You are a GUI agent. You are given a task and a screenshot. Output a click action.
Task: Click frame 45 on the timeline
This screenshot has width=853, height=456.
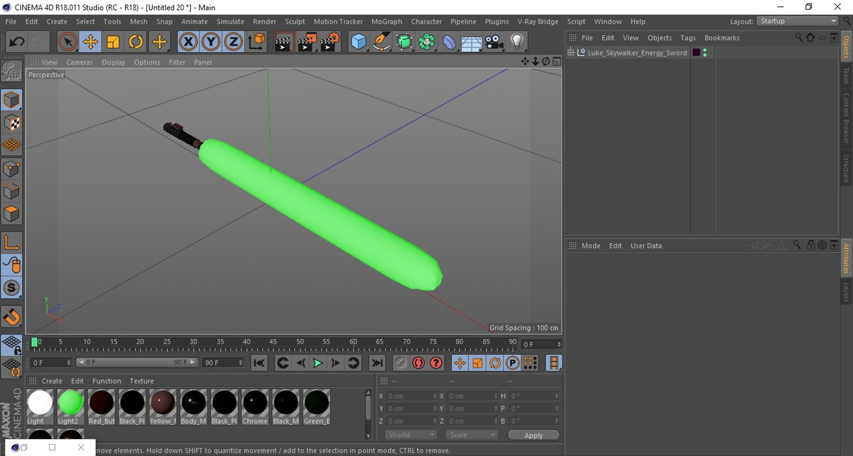(273, 342)
